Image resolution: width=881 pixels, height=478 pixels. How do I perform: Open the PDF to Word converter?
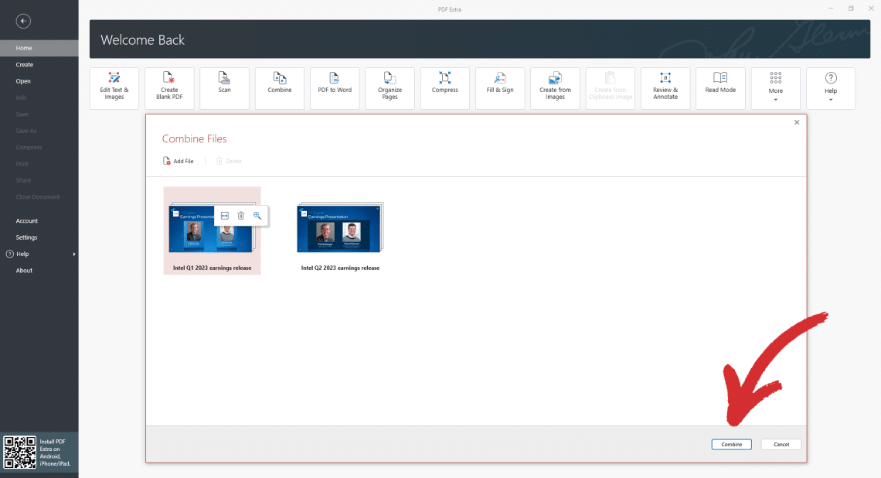334,87
